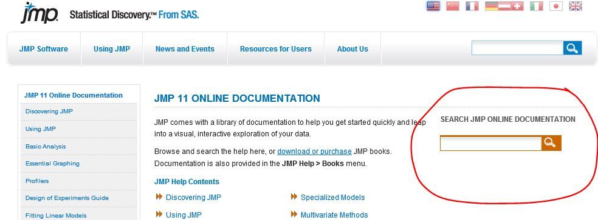Screen dimensions: 598x220
Task: Click the arrow bullet beside Multivariate Methods
Action: [294, 215]
